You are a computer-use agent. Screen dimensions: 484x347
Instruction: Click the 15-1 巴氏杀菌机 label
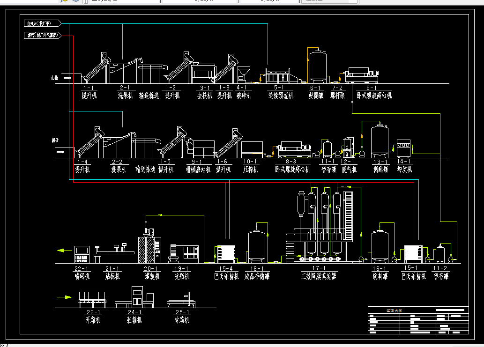413,273
